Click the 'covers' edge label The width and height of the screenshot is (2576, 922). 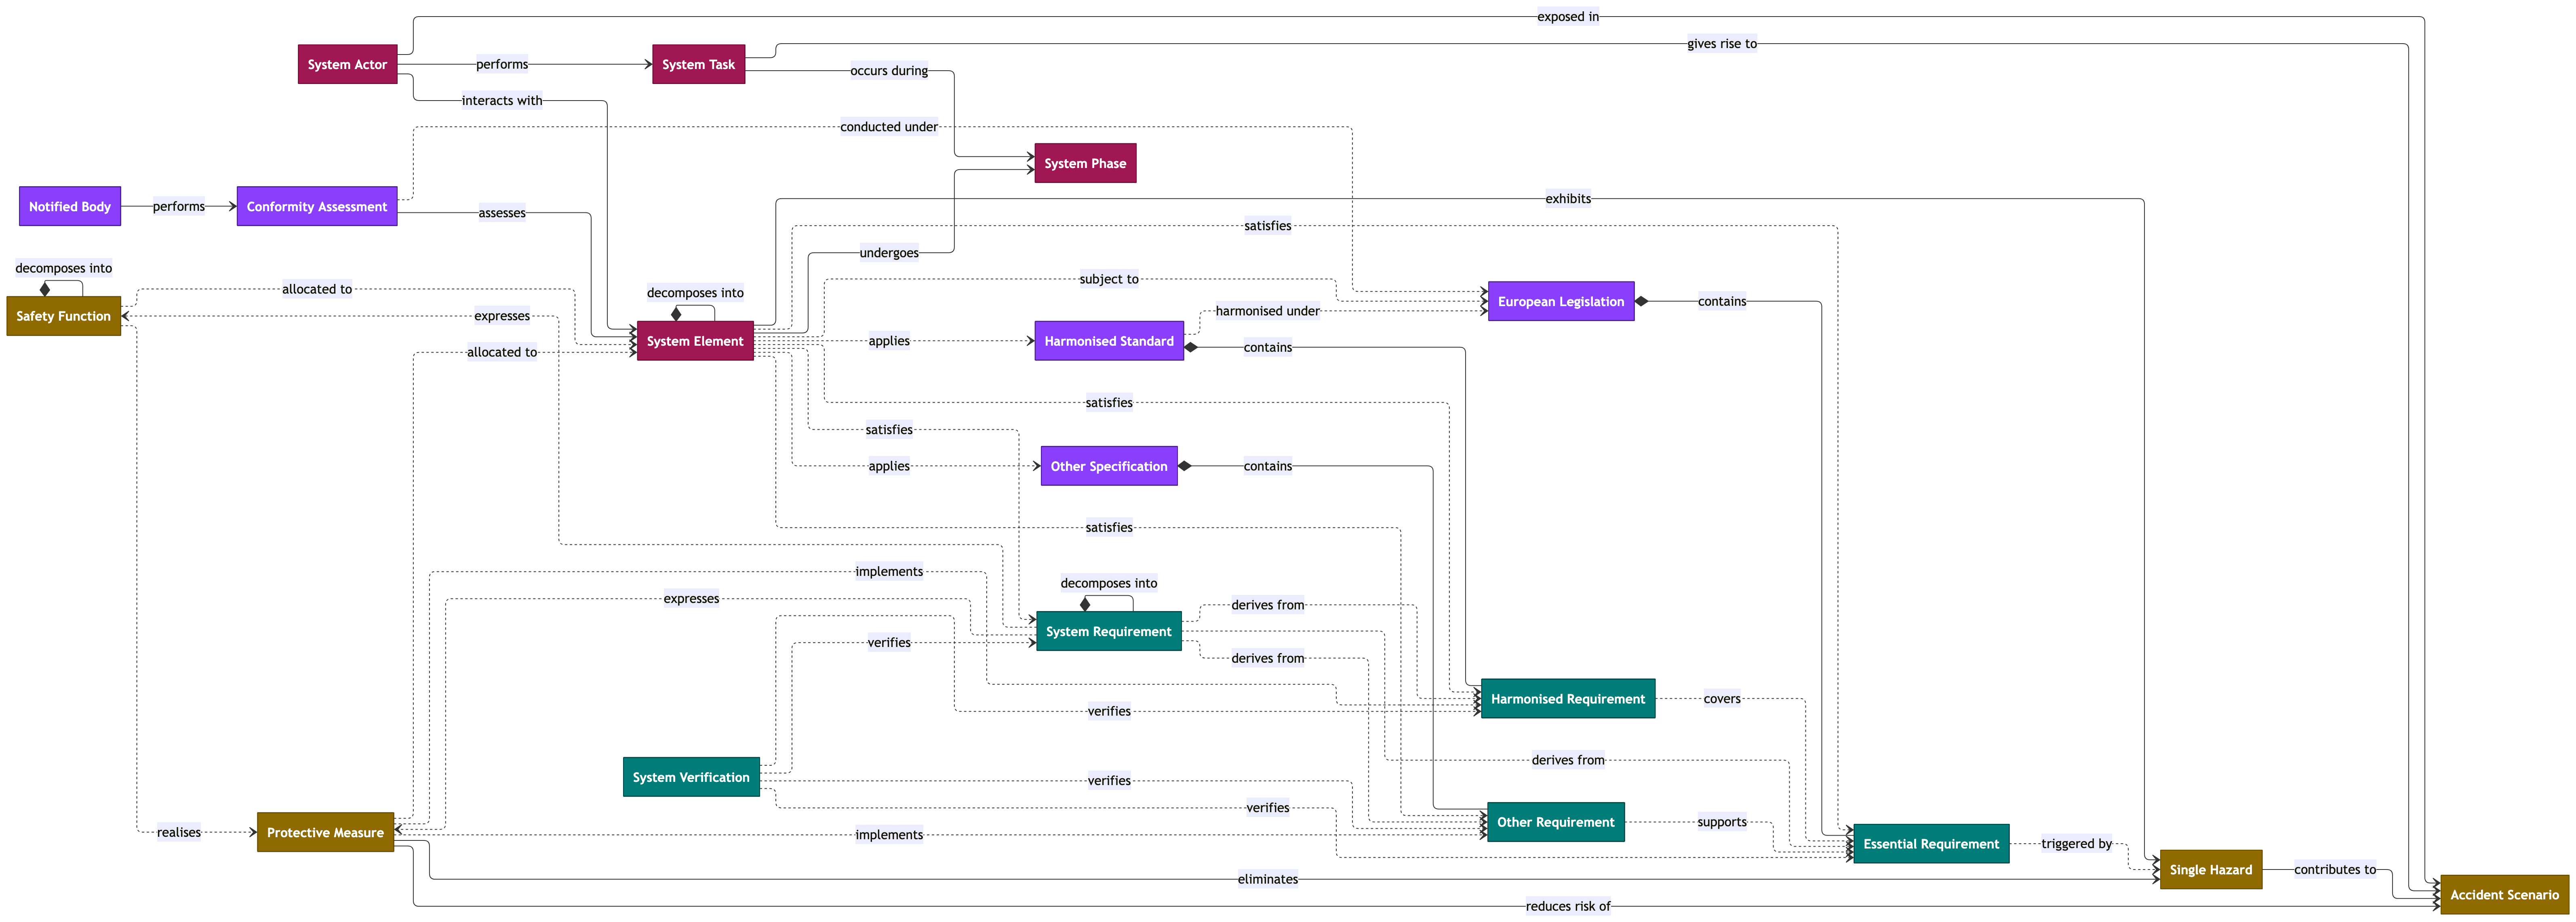point(1722,699)
